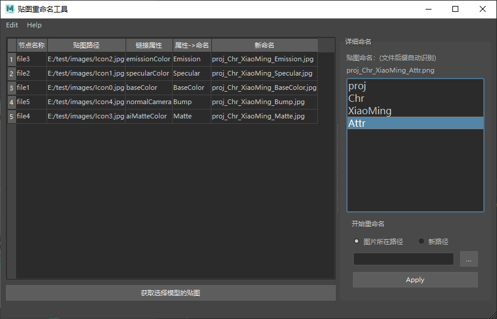497x319 pixels.
Task: Select the 新路径 radio button
Action: [x=422, y=242]
